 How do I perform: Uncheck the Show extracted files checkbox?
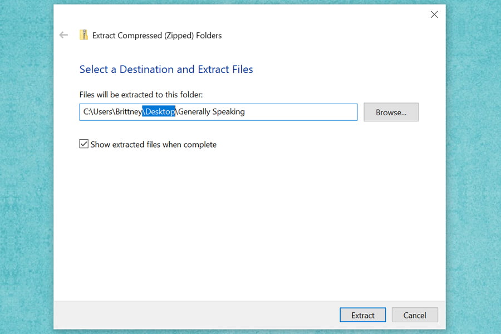(x=83, y=144)
